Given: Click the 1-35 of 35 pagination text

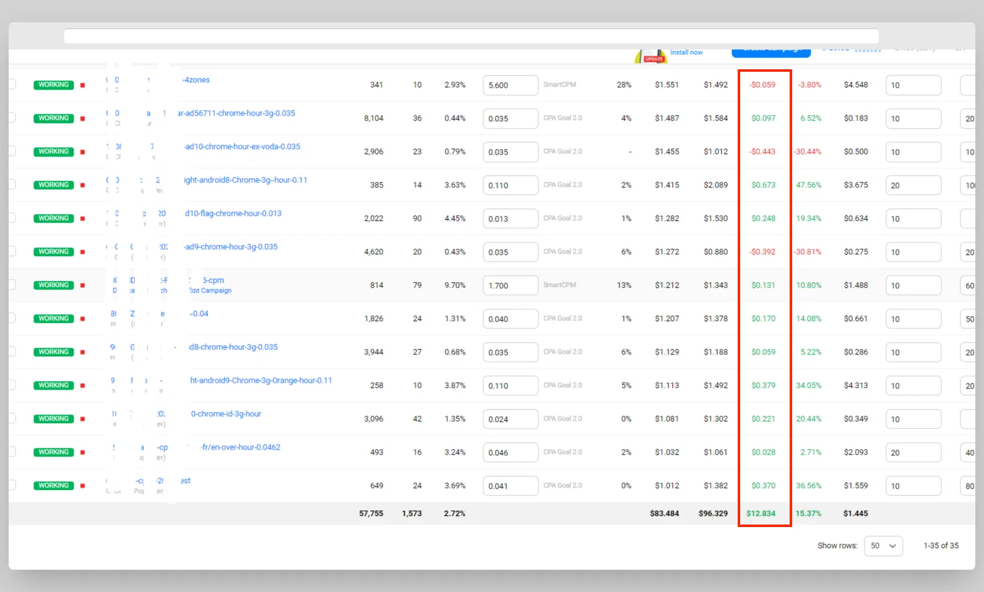Looking at the screenshot, I should (x=941, y=546).
